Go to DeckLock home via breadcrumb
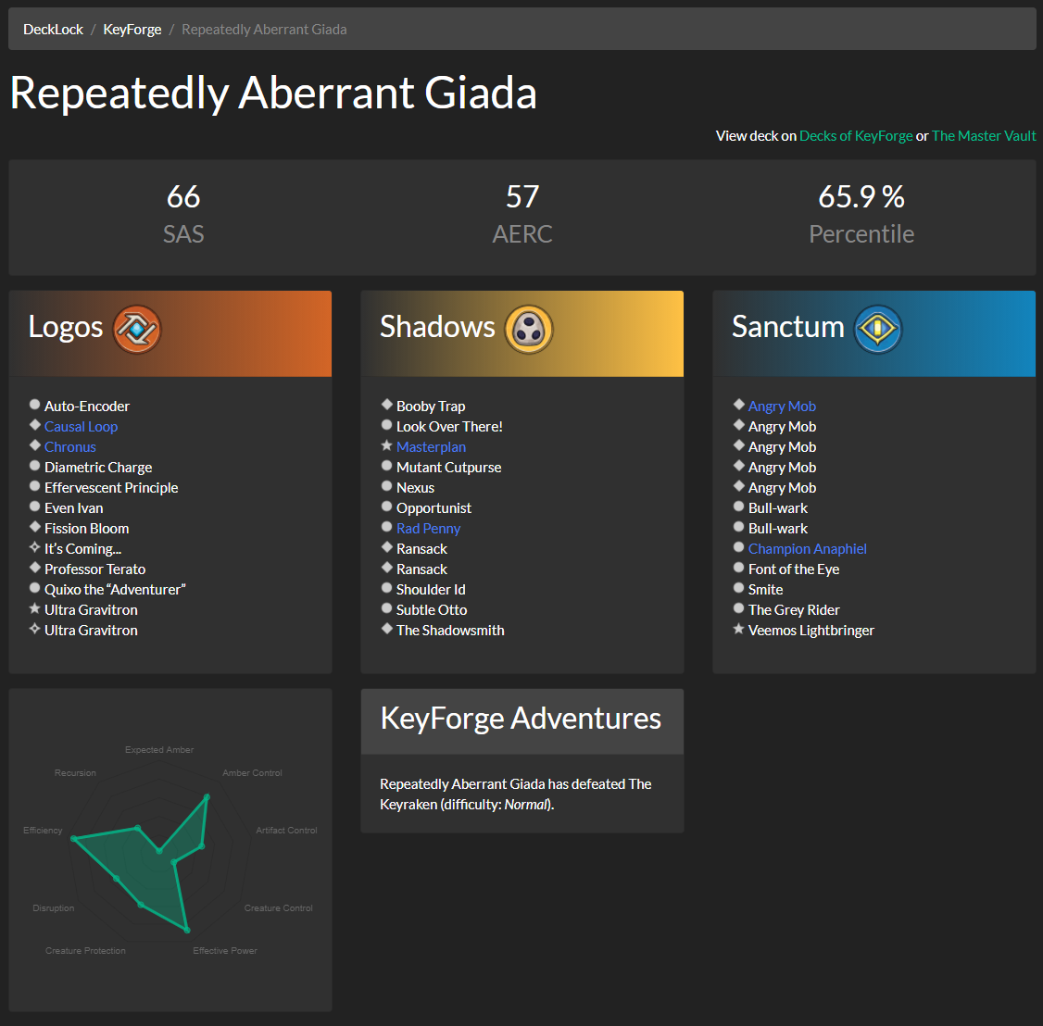Screen dimensions: 1043x1026 tap(53, 30)
